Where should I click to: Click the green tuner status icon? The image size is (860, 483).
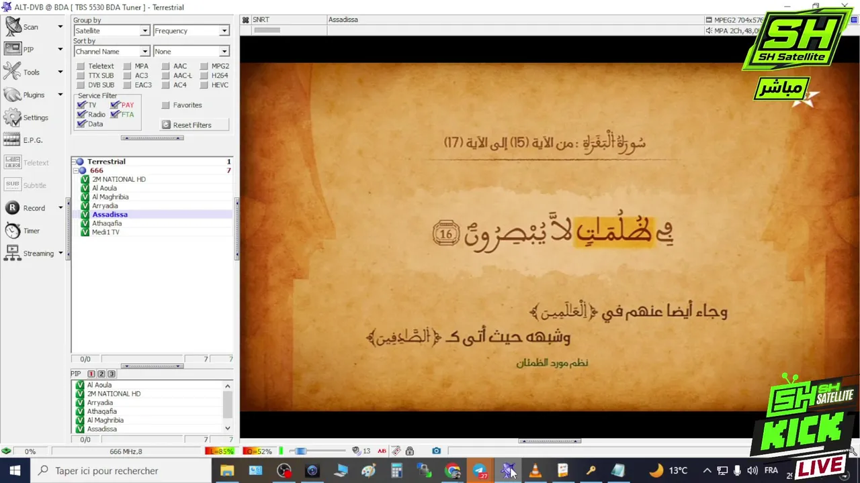click(6, 451)
